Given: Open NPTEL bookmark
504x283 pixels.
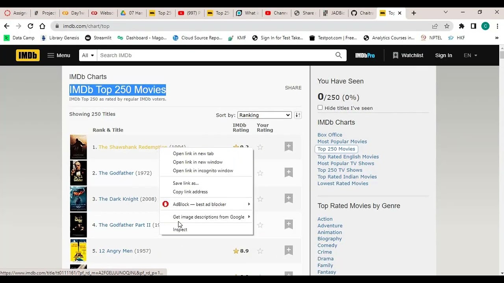Looking at the screenshot, I should (x=431, y=38).
